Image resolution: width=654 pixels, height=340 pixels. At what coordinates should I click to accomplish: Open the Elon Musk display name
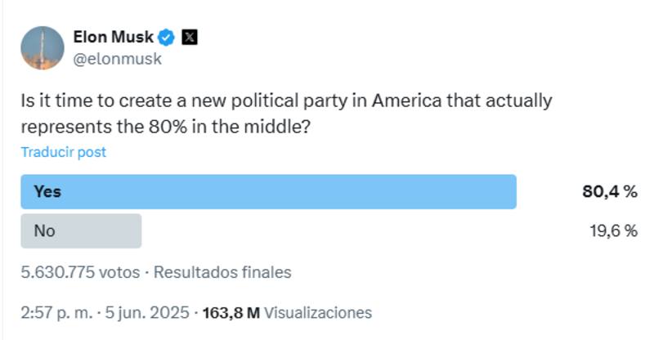(113, 37)
